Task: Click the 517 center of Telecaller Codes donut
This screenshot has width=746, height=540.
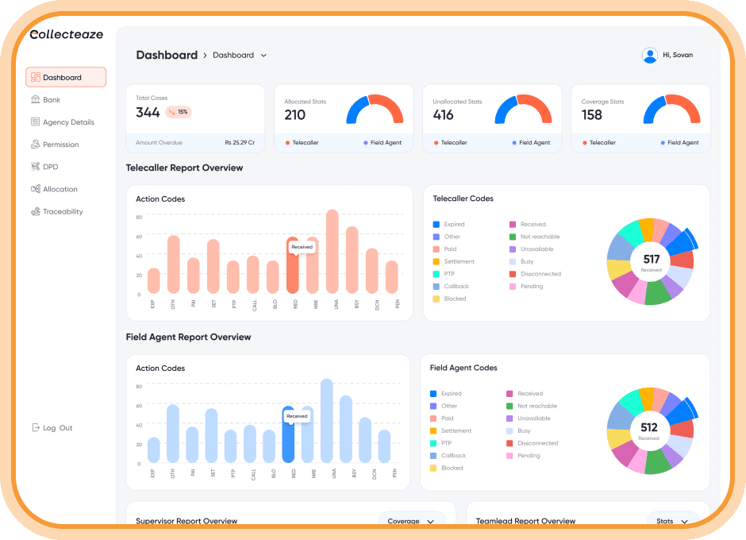Action: (x=651, y=261)
